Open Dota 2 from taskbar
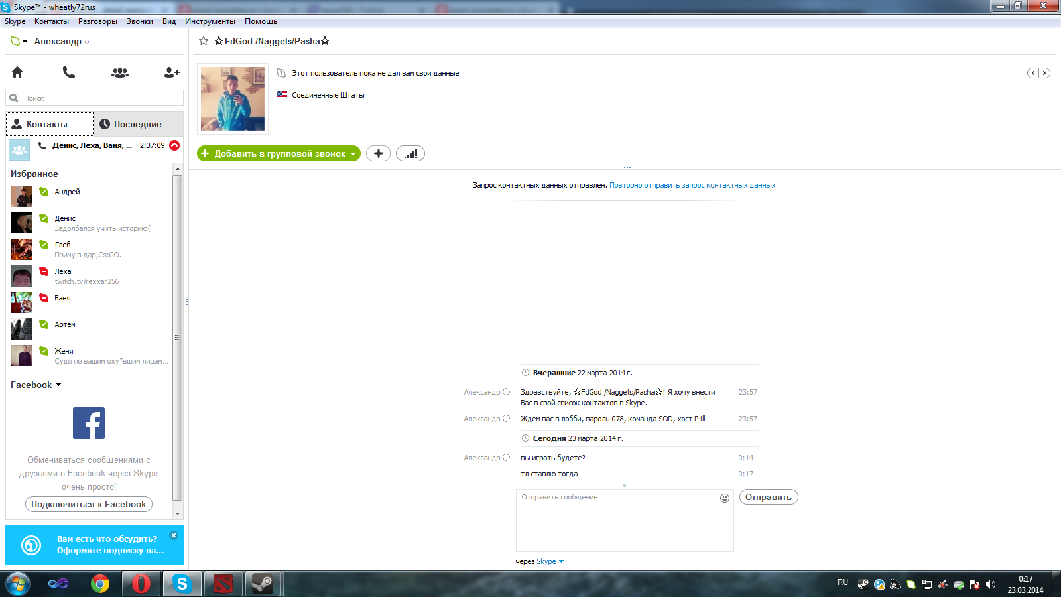This screenshot has width=1061, height=597. point(223,584)
